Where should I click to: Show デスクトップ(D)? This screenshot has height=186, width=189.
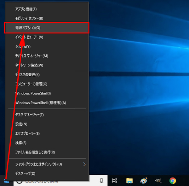click(x=47, y=174)
